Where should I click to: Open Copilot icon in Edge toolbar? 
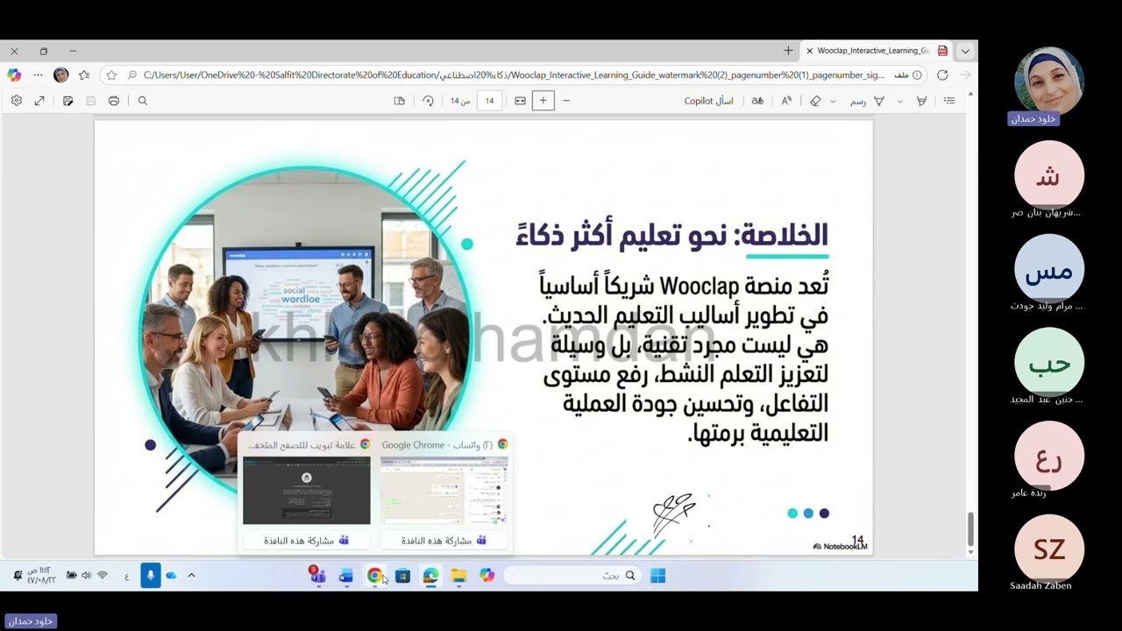[14, 75]
